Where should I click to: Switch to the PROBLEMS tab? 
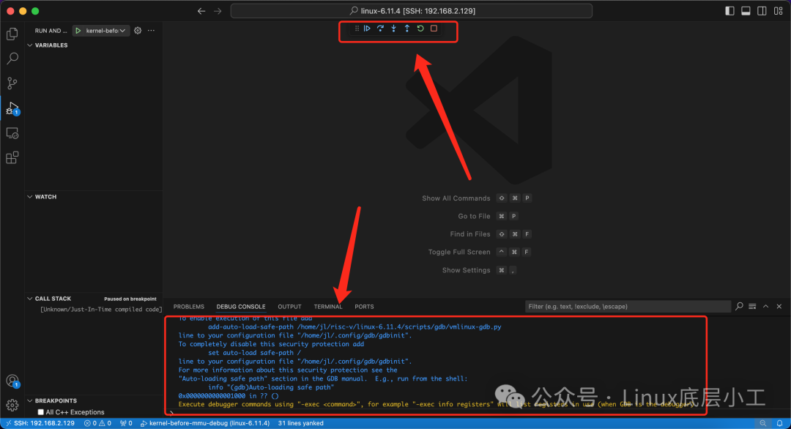click(x=189, y=307)
